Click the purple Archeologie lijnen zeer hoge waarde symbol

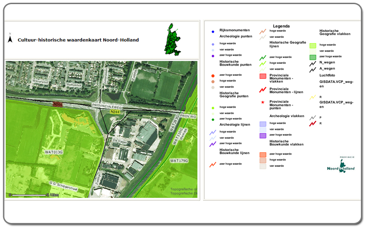pos(213,144)
